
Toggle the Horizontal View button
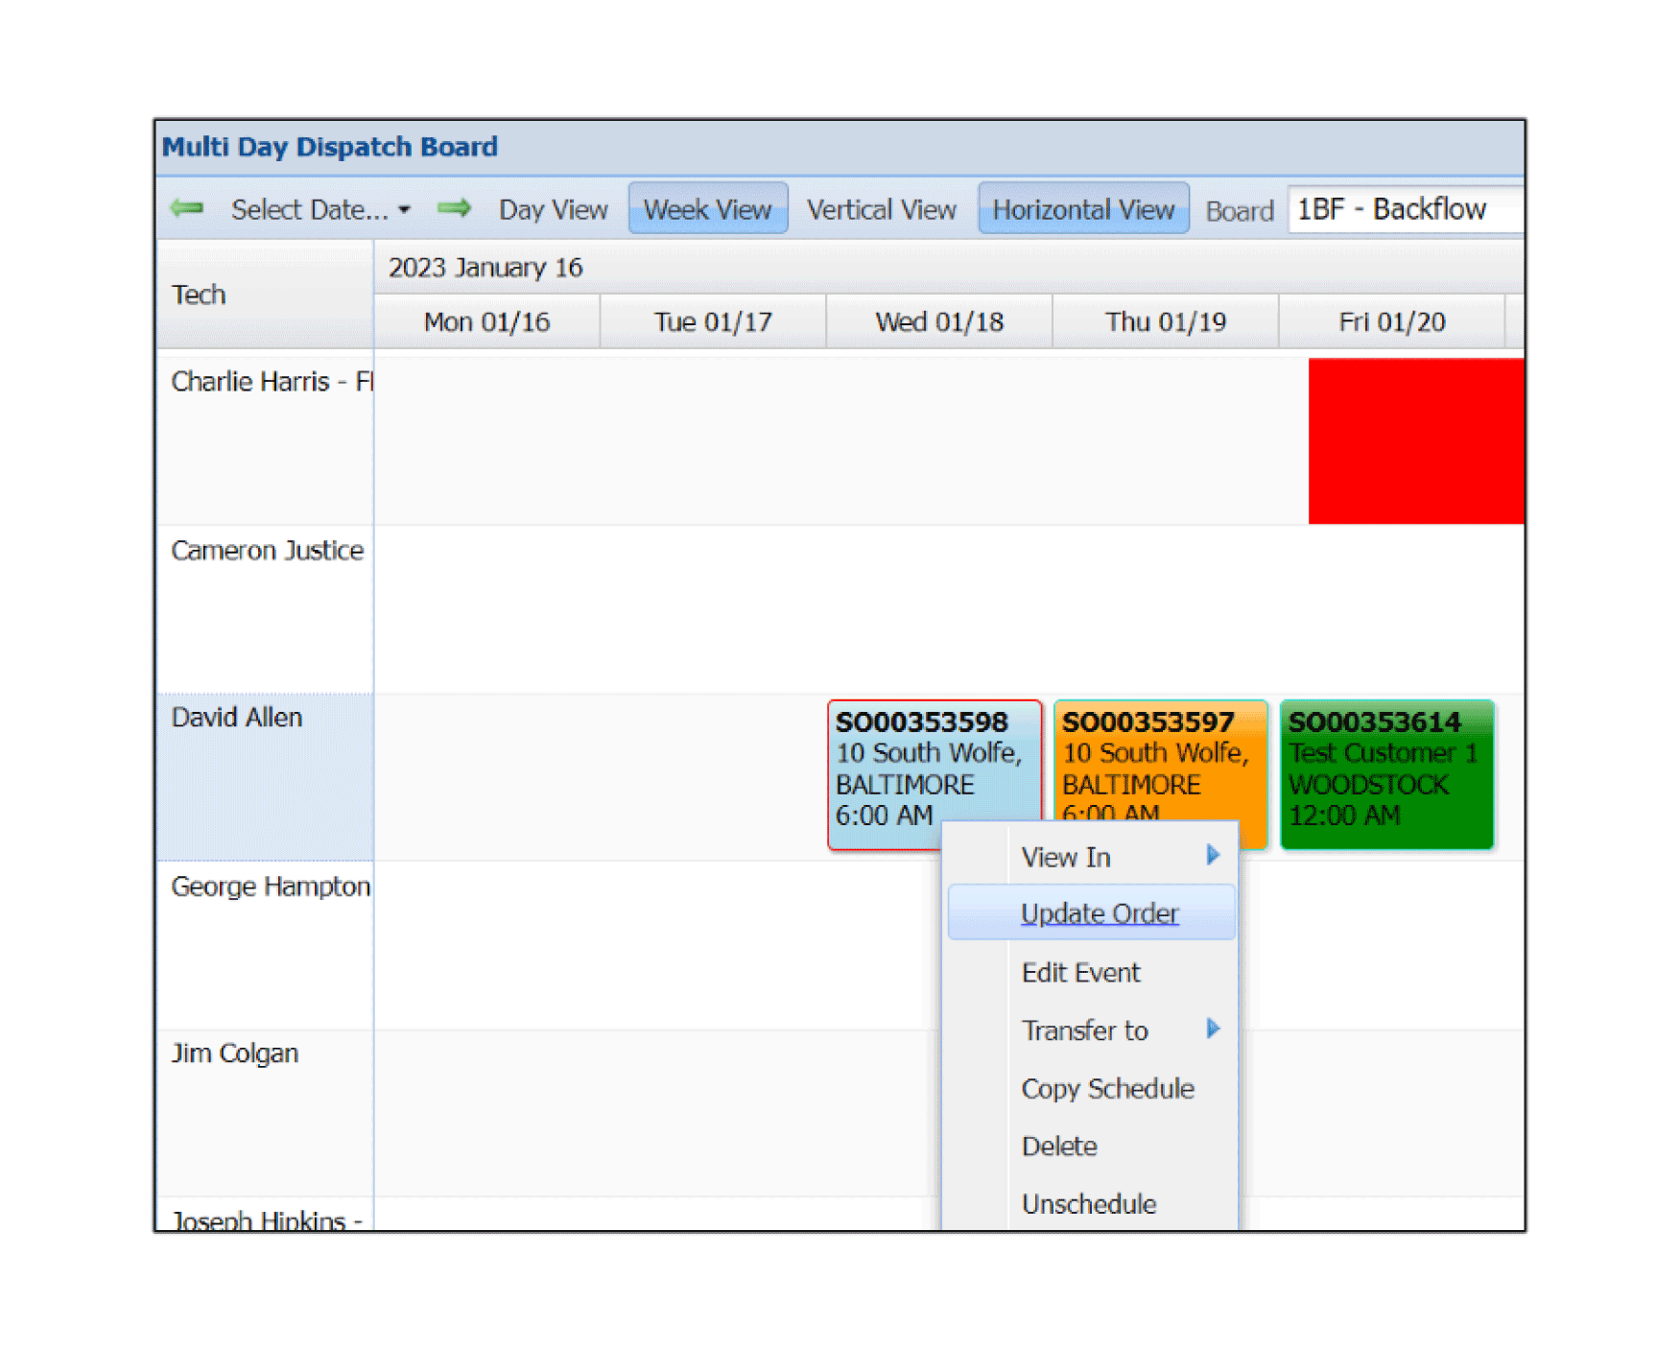tap(1082, 209)
